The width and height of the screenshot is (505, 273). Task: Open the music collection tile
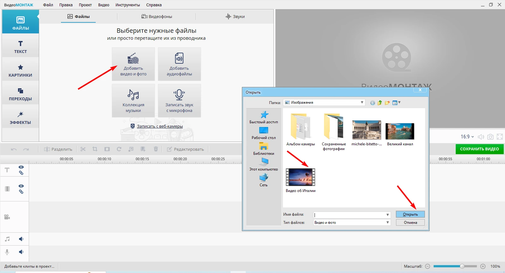click(x=133, y=101)
